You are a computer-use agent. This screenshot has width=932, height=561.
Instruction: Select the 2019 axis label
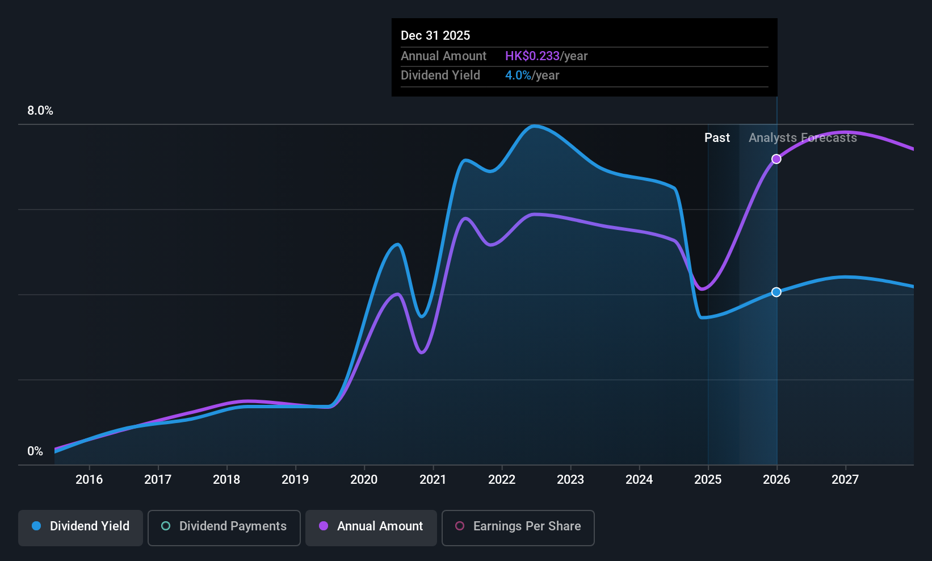pyautogui.click(x=295, y=479)
